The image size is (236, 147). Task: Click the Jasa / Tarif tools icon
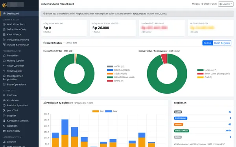[x=4, y=111]
